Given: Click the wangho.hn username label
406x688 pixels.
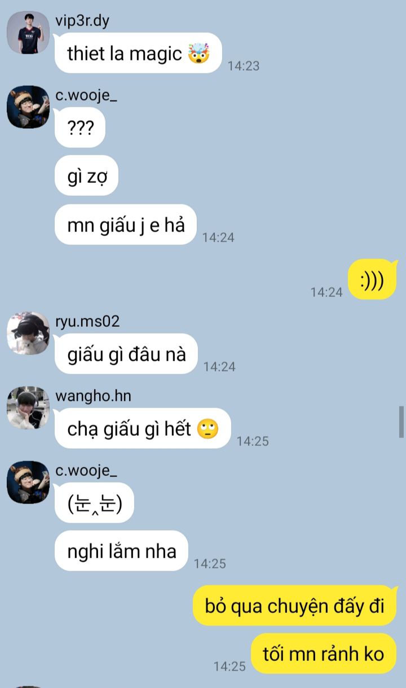Looking at the screenshot, I should pyautogui.click(x=93, y=396).
